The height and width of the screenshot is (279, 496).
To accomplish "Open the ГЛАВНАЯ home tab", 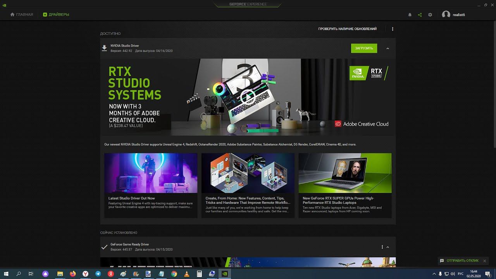I will click(22, 15).
